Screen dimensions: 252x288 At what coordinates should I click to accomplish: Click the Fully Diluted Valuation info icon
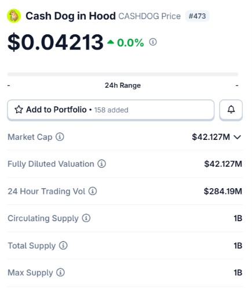(101, 164)
